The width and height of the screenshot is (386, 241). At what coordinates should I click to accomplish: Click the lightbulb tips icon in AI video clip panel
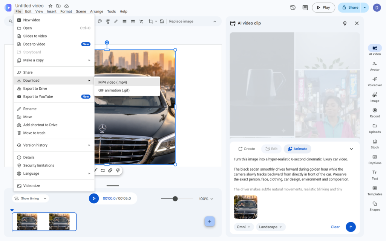coord(345,23)
